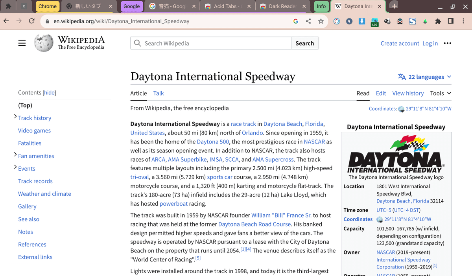This screenshot has height=276, width=472.
Task: Click the pinned puzzle piece tab
Action: (8, 6)
